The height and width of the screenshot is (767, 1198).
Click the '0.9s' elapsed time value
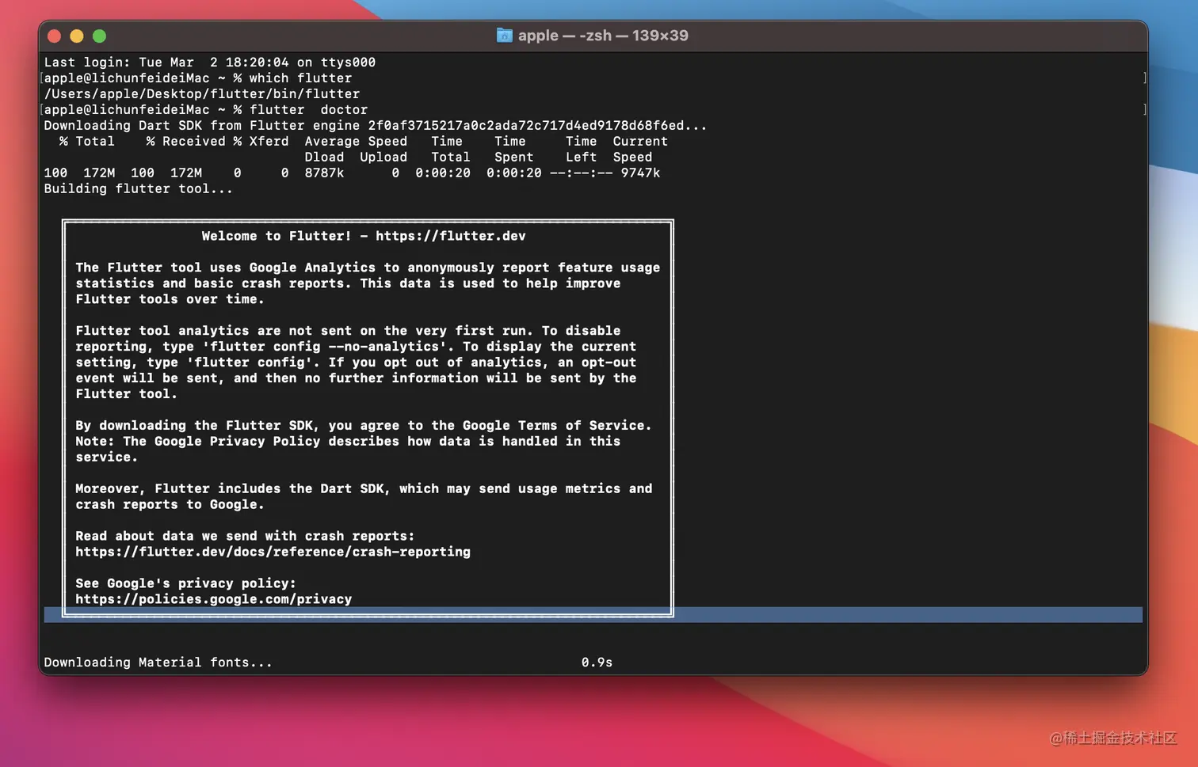(597, 663)
